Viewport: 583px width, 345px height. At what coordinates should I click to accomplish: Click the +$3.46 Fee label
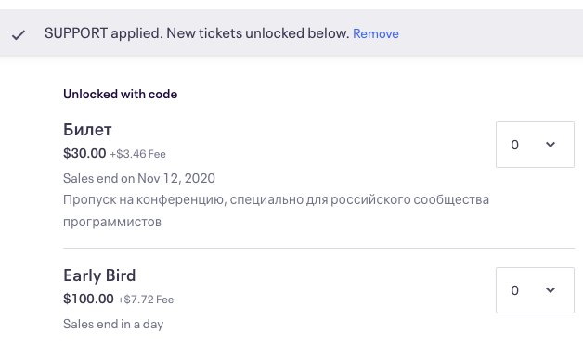click(x=137, y=154)
